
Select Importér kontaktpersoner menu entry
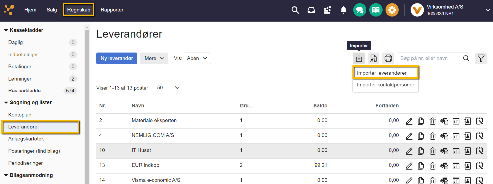385,85
